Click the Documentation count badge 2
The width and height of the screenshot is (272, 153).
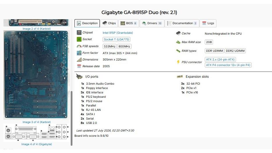point(195,23)
